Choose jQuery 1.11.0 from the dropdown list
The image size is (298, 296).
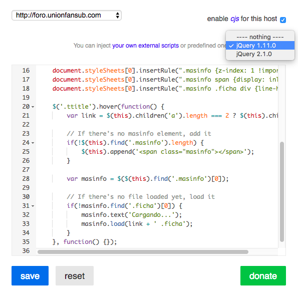pos(260,46)
